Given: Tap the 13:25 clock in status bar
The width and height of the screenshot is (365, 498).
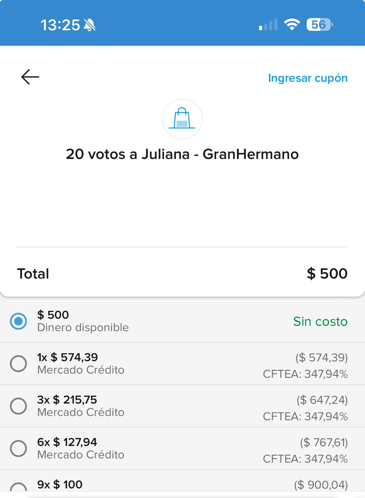Looking at the screenshot, I should [60, 25].
